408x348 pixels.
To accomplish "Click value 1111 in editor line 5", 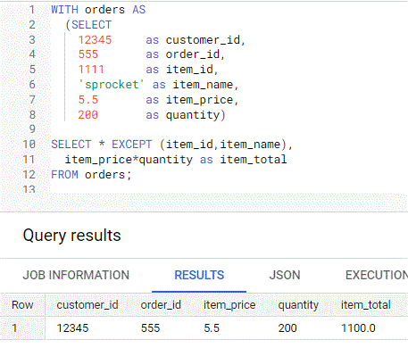I will (91, 70).
